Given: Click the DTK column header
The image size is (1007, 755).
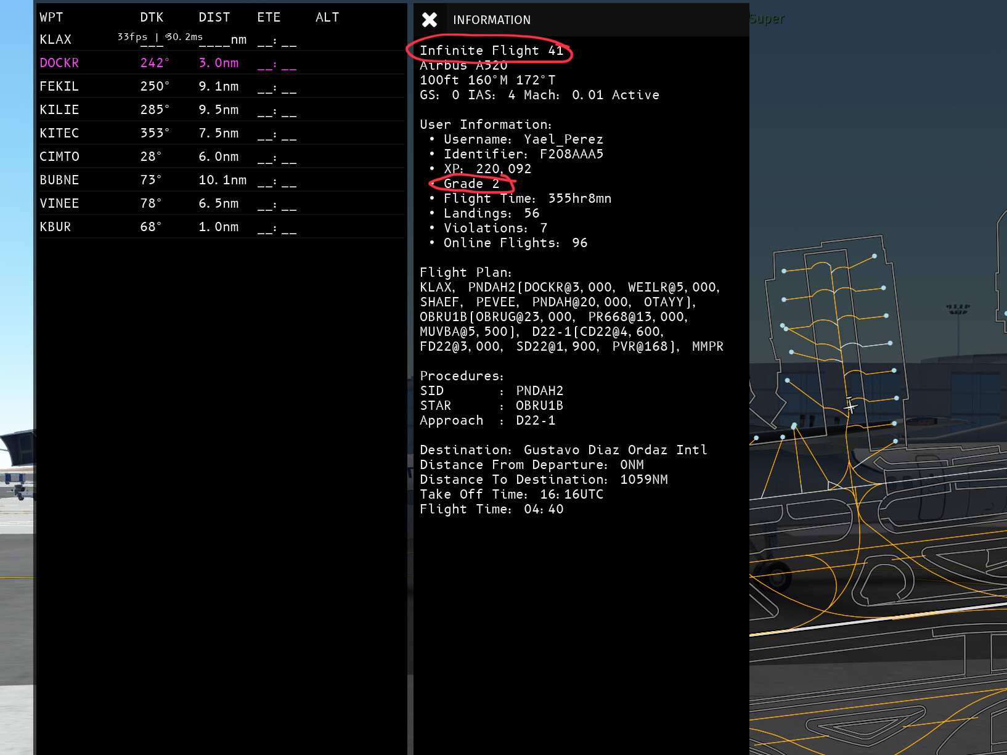Looking at the screenshot, I should pyautogui.click(x=152, y=17).
